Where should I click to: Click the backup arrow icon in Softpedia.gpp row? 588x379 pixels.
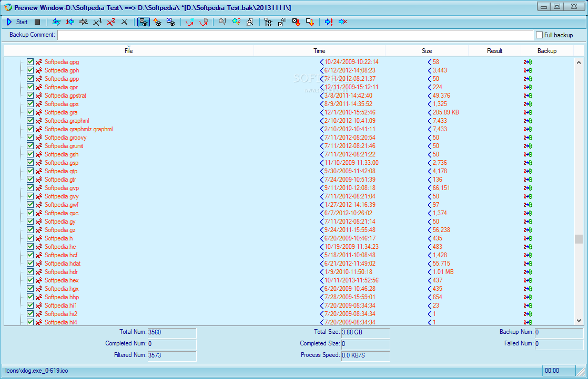(528, 79)
